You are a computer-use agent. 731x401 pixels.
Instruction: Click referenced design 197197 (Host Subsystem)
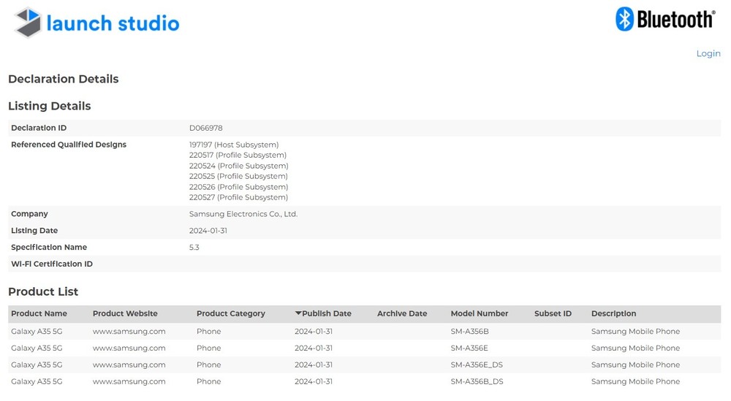(x=233, y=145)
